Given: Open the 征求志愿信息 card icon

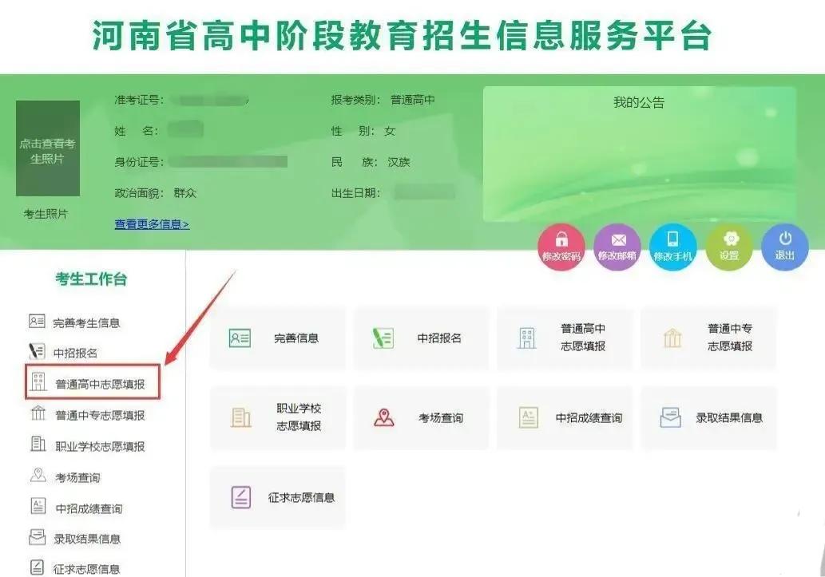Looking at the screenshot, I should pyautogui.click(x=240, y=497).
